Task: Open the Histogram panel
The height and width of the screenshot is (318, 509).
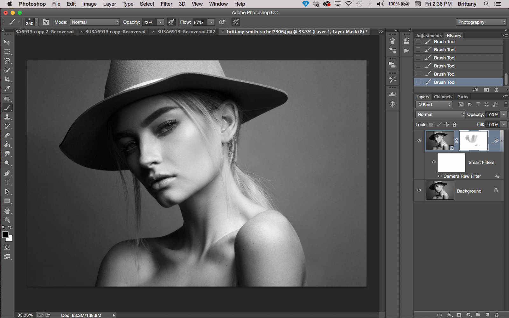Action: [x=392, y=94]
